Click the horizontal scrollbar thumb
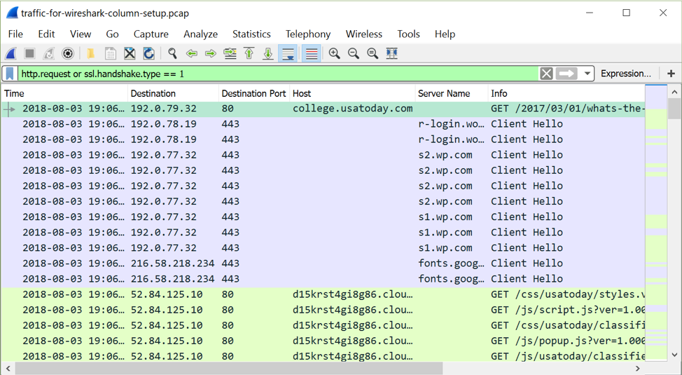 [x=228, y=368]
